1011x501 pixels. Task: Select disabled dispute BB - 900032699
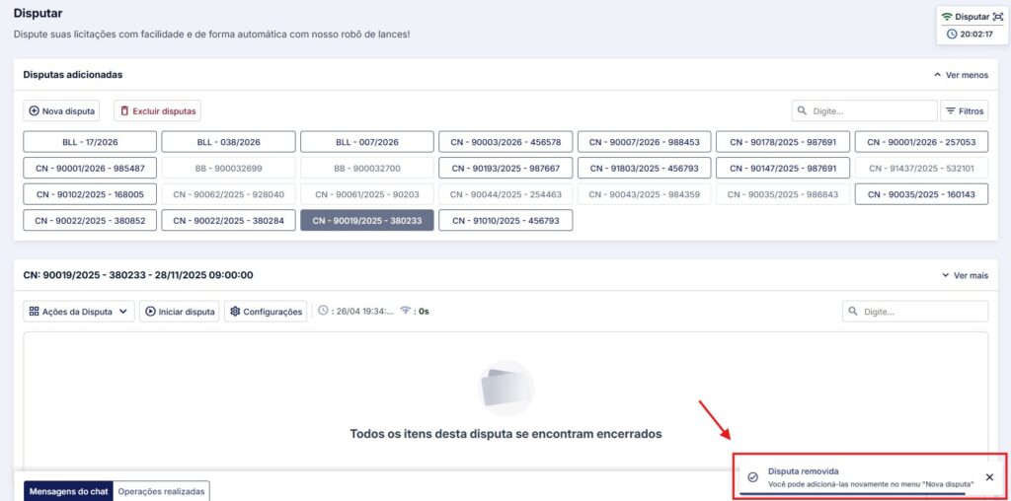coord(228,169)
